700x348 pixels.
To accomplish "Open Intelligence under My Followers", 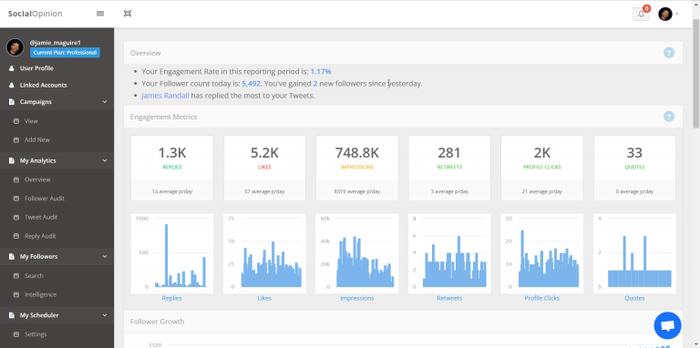I will pyautogui.click(x=41, y=294).
